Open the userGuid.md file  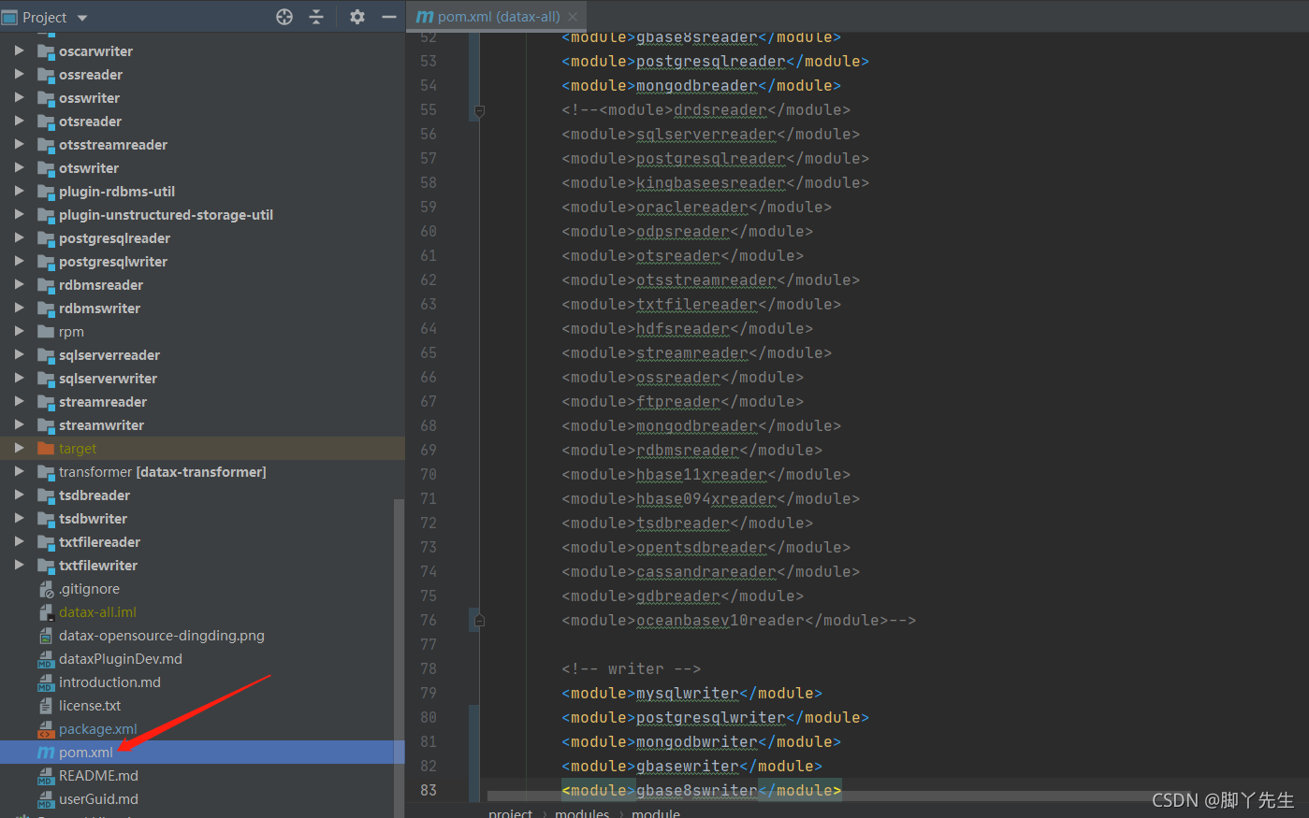pos(98,799)
